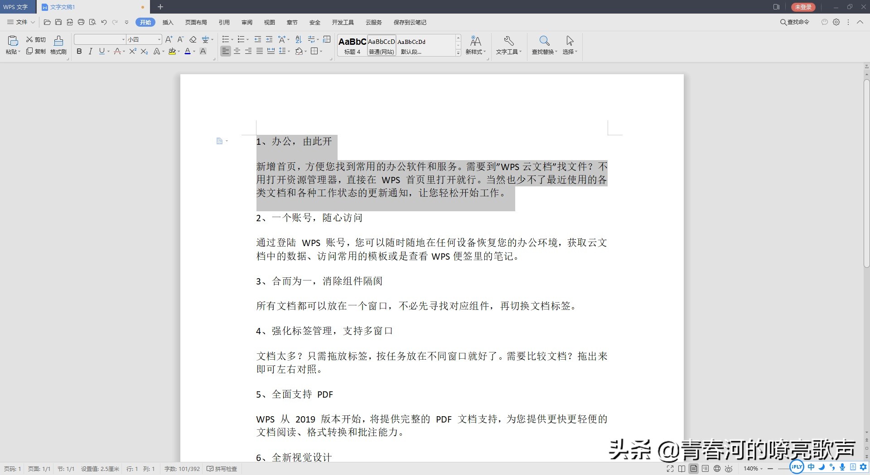
Task: Switch to web layout globe icon
Action: point(717,469)
